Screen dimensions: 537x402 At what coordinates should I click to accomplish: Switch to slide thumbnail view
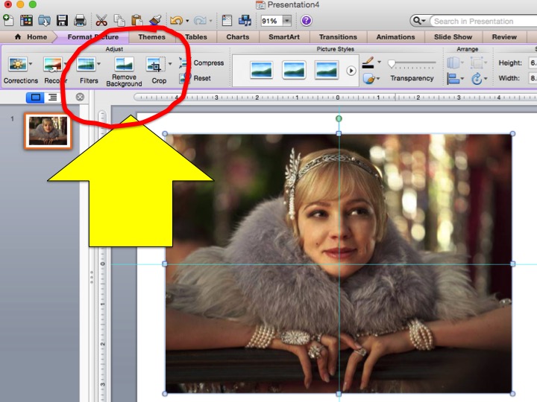pos(35,97)
